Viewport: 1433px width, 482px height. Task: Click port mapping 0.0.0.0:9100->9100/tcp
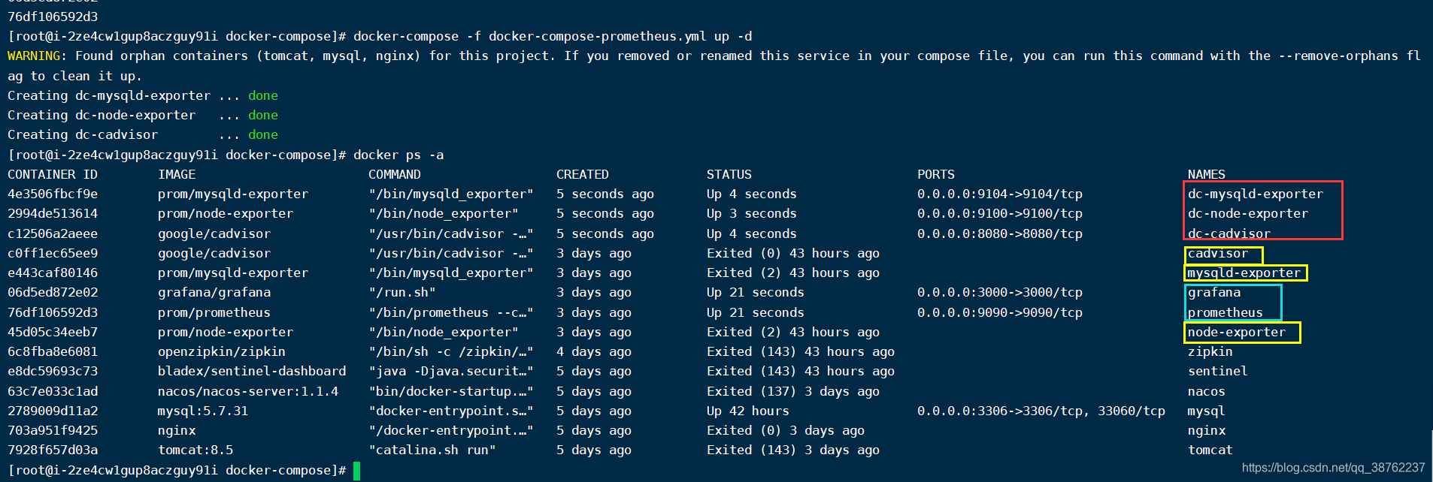(x=1000, y=213)
